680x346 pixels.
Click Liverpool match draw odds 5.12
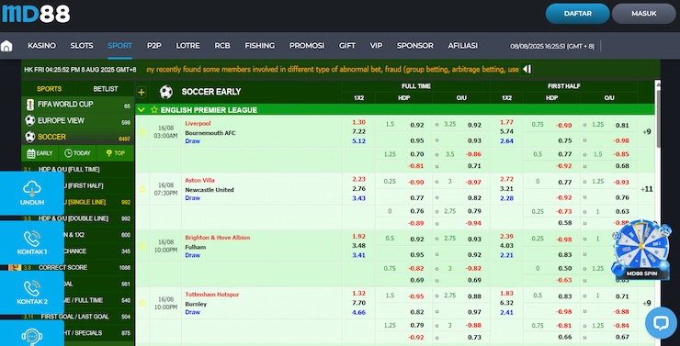click(358, 141)
